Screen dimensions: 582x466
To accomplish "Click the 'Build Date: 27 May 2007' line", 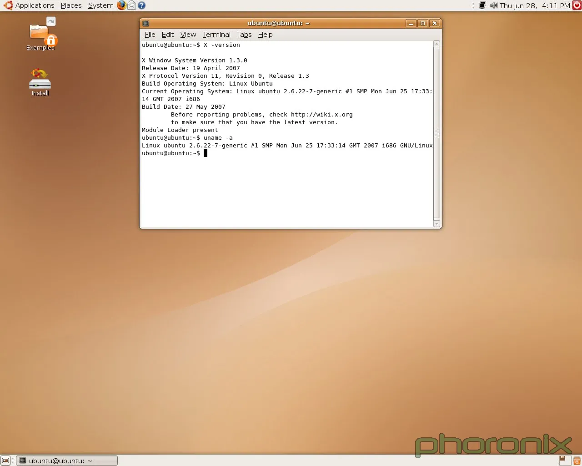I will (184, 107).
